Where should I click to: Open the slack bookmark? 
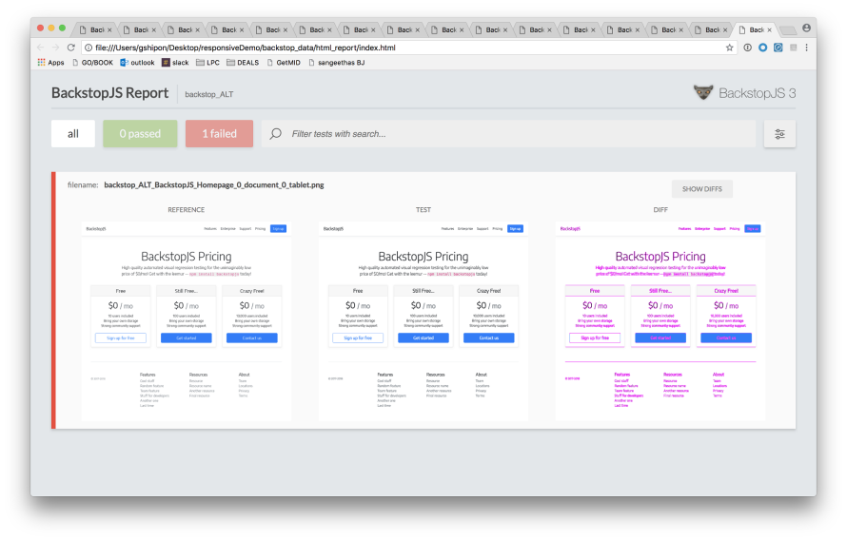point(175,63)
